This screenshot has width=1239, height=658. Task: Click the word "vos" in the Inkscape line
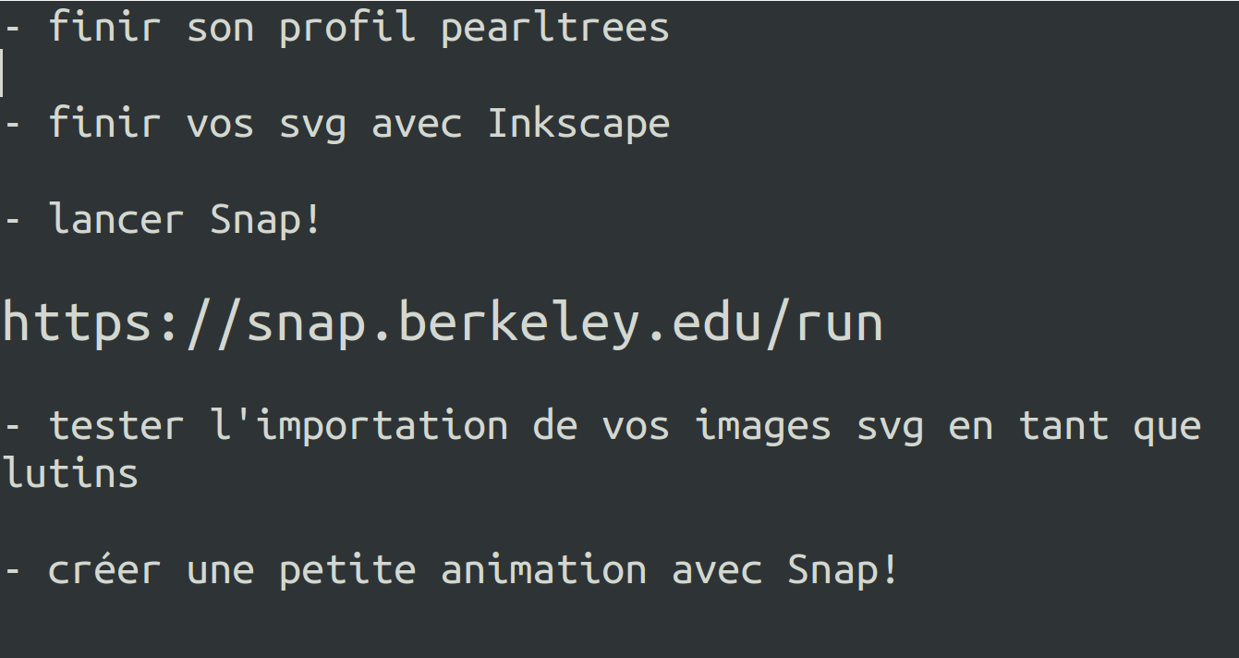220,124
